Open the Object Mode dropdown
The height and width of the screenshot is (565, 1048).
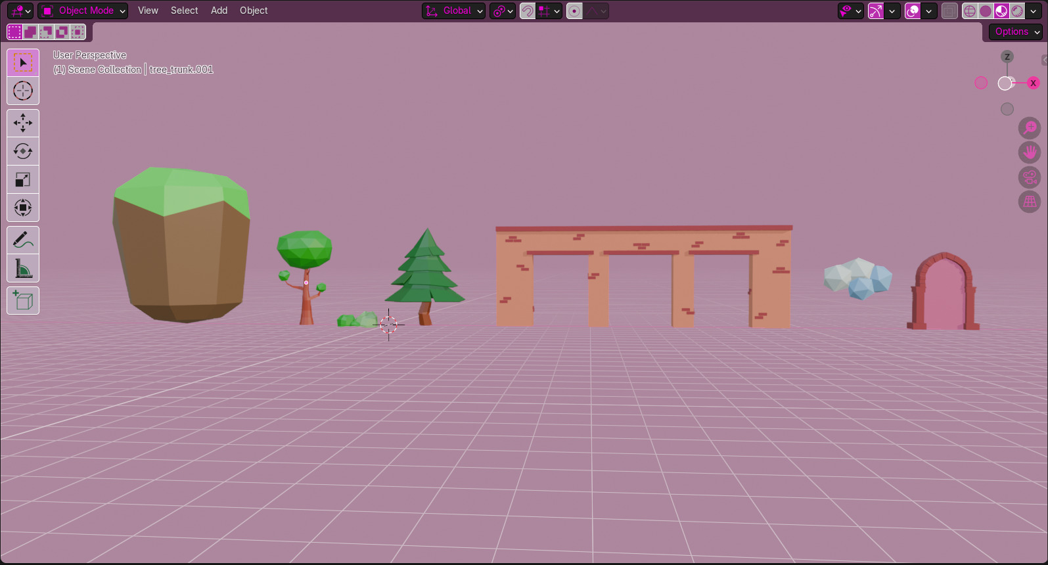[x=83, y=11]
